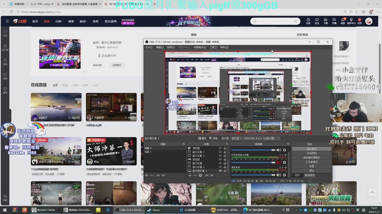Open the Windows Start button
The width and height of the screenshot is (382, 214).
tap(5, 210)
